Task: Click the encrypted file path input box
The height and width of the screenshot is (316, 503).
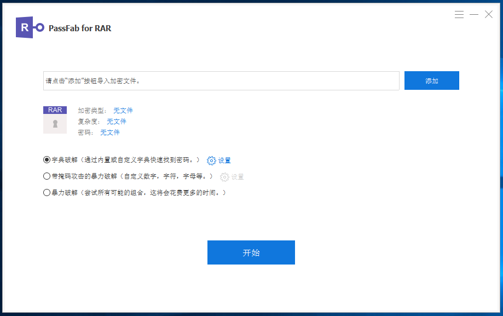Action: coord(221,81)
